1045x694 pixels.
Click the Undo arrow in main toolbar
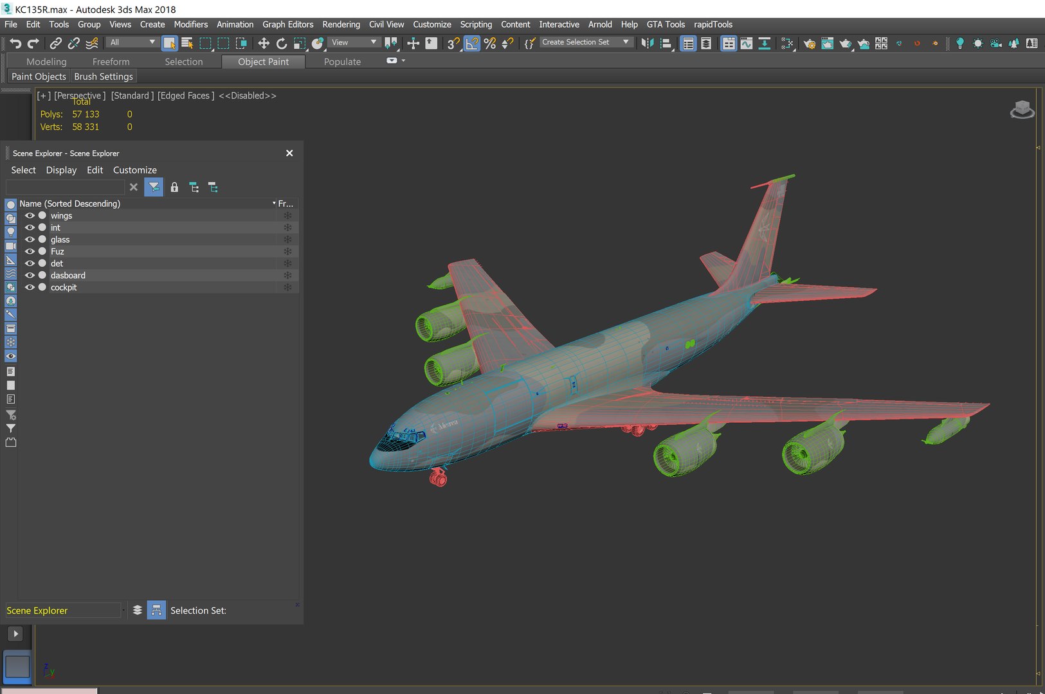pyautogui.click(x=15, y=43)
